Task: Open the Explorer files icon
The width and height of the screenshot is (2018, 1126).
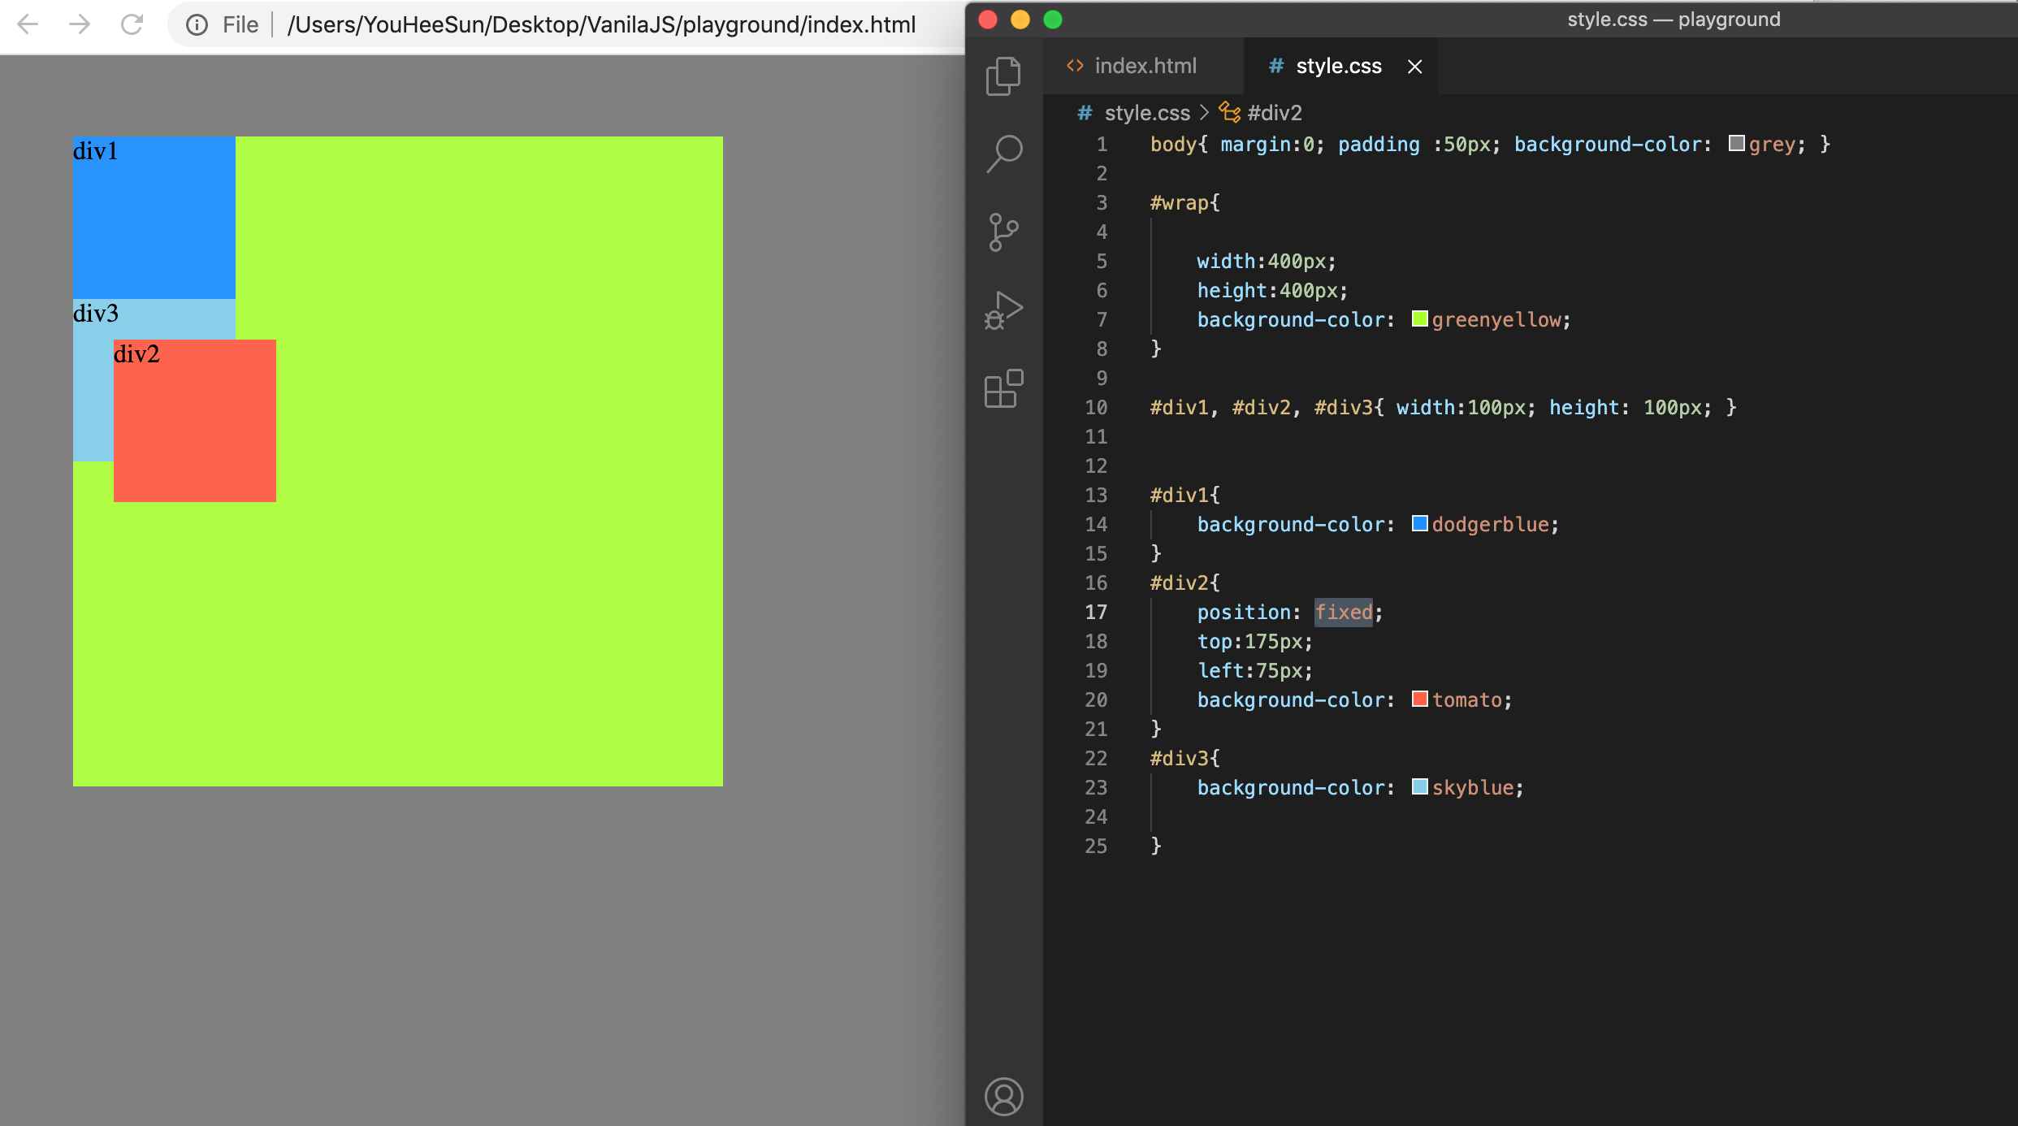Action: point(1003,76)
